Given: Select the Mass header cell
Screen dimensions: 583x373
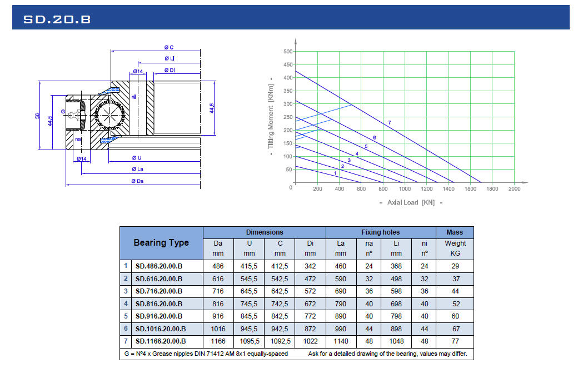Looking at the screenshot, I should click(454, 232).
